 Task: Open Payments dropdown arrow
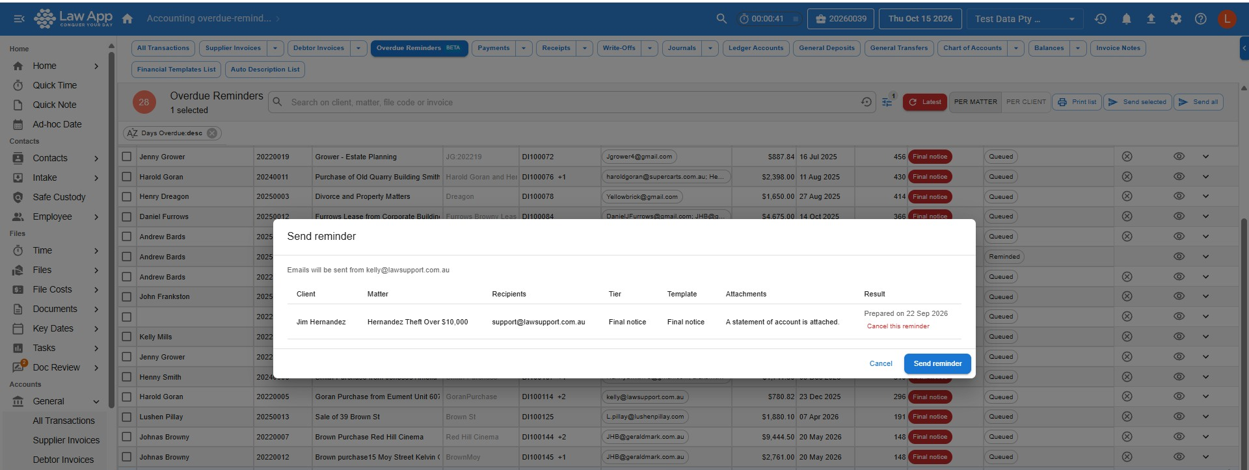pos(524,48)
